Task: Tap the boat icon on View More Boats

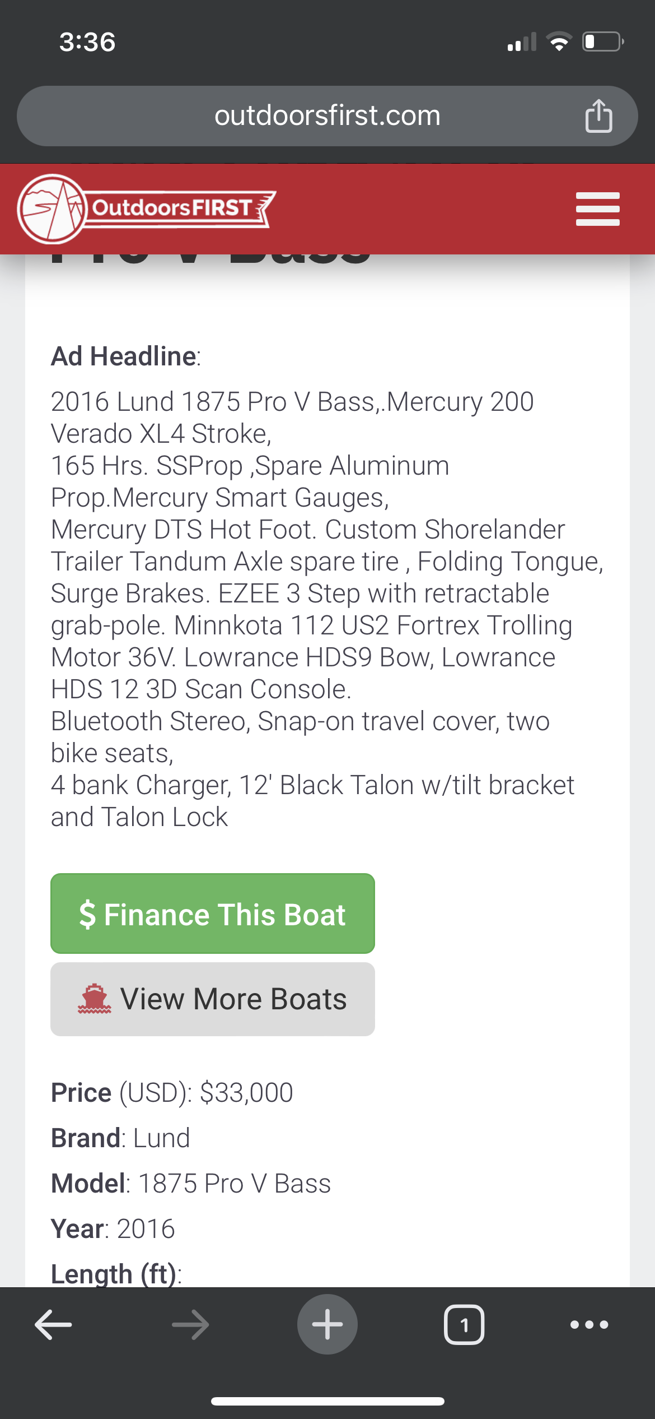Action: pos(94,999)
